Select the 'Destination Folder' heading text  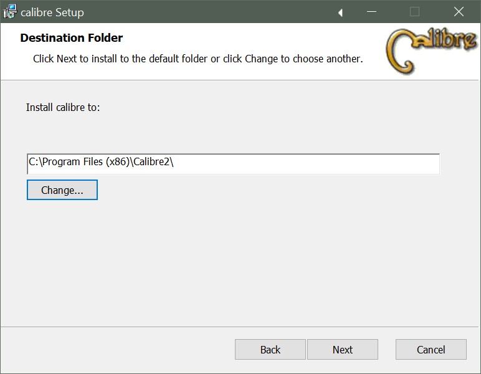click(72, 38)
